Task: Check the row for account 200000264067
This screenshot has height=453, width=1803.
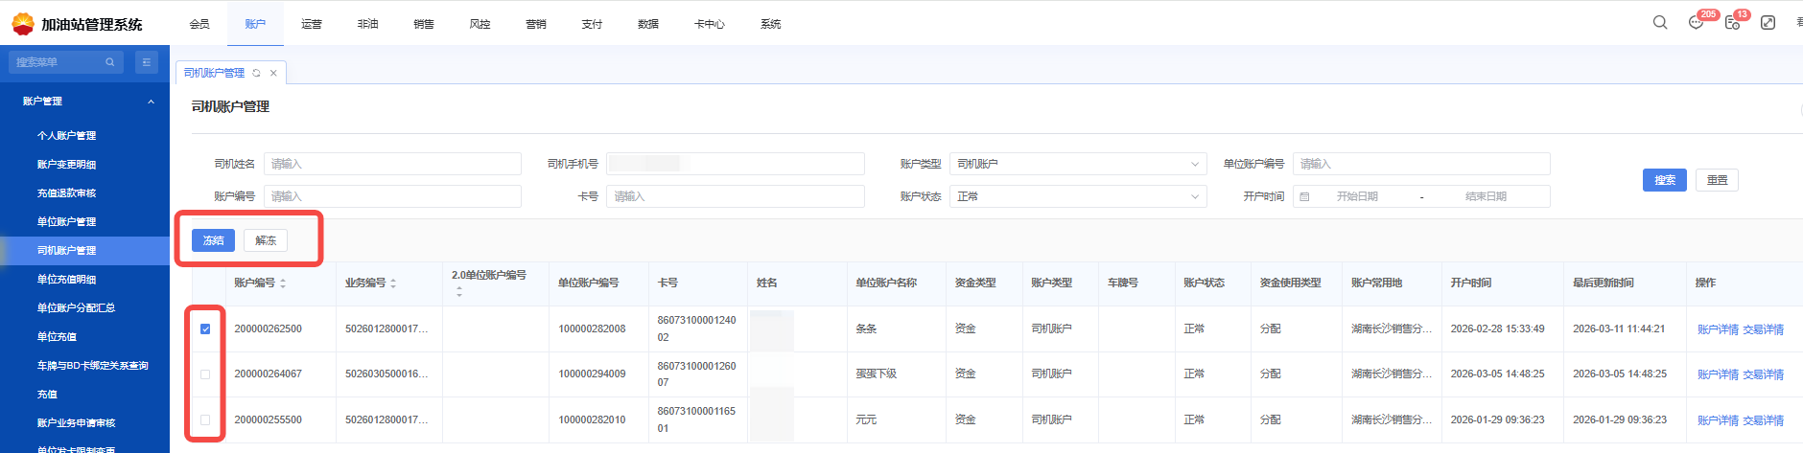Action: click(205, 374)
